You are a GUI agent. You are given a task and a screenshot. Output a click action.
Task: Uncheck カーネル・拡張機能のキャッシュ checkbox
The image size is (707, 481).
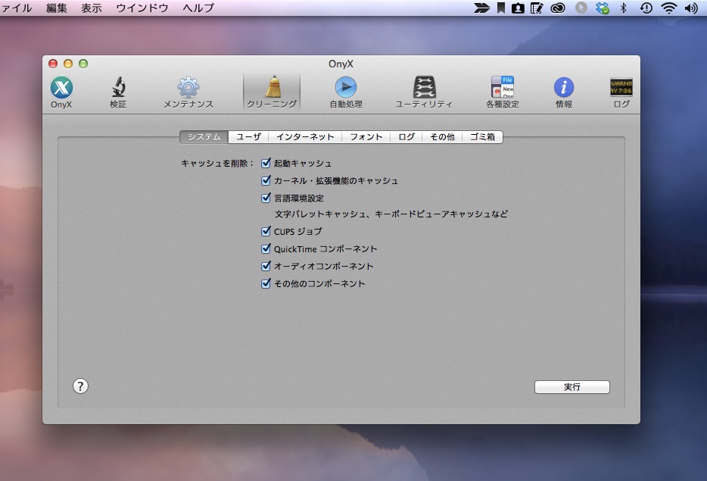pos(266,180)
